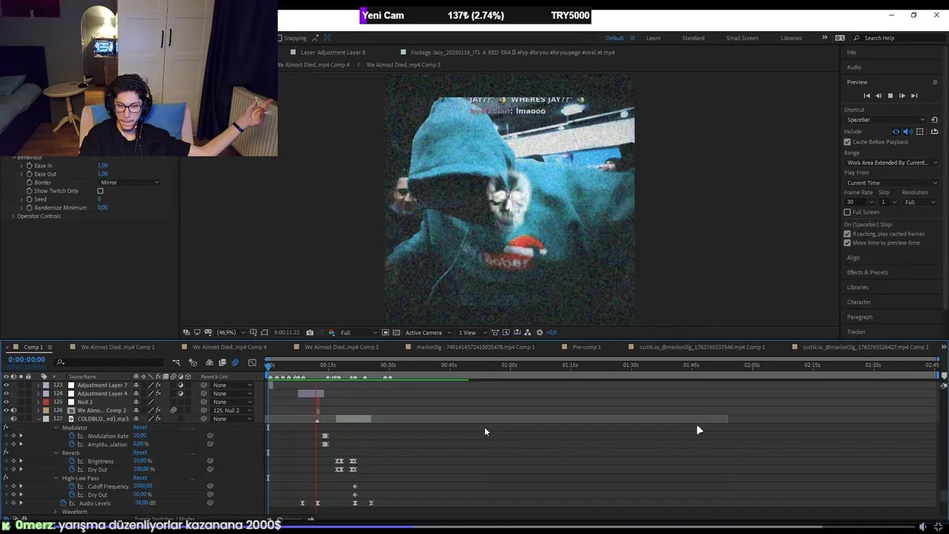Image resolution: width=949 pixels, height=534 pixels.
Task: Stop playback in the Preview panel
Action: pos(890,96)
